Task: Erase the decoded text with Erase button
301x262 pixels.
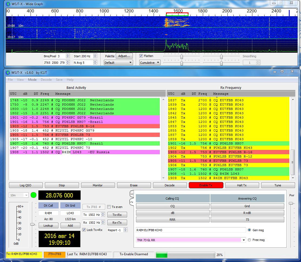Action: 134,185
